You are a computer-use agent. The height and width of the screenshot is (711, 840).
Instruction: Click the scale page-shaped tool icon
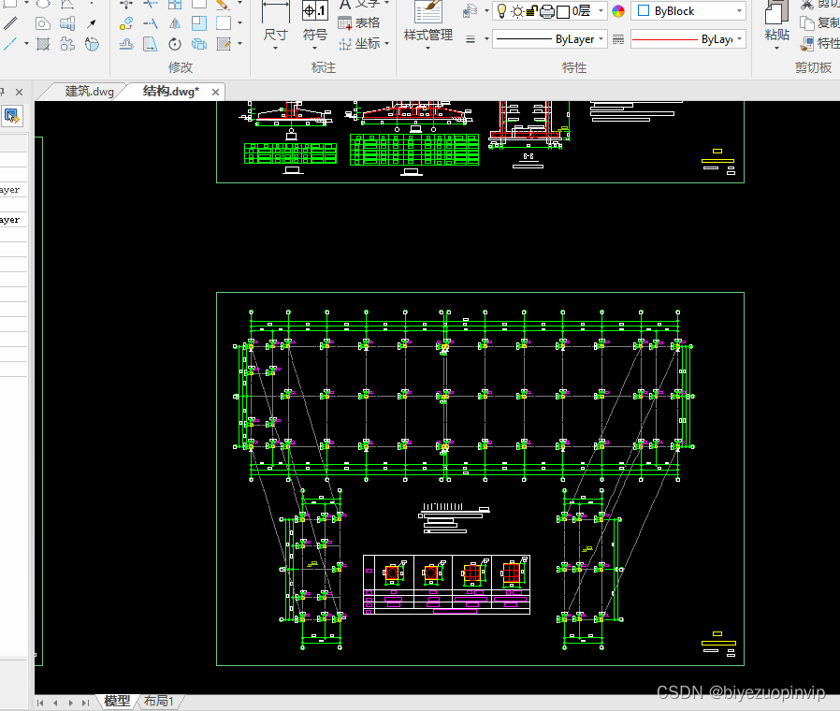coord(151,44)
